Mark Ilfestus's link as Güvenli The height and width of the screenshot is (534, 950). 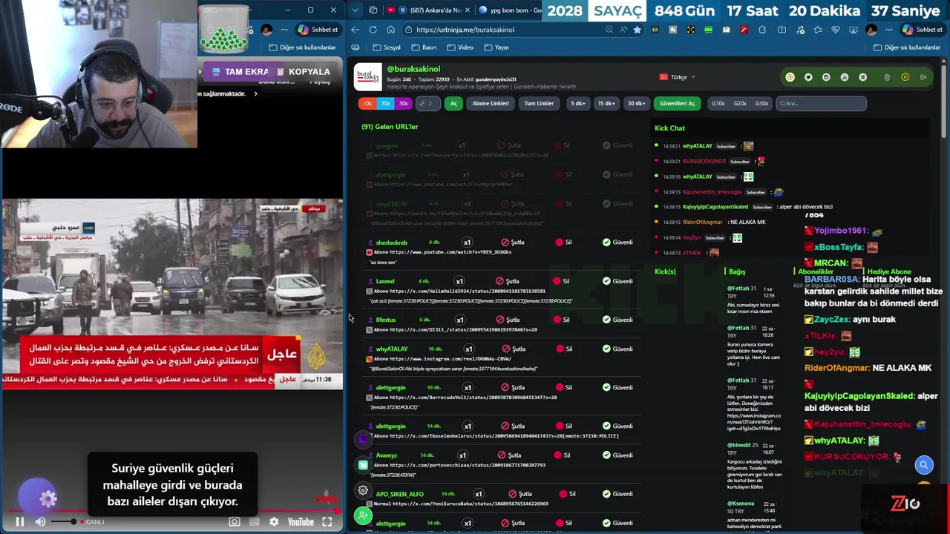[x=617, y=320]
